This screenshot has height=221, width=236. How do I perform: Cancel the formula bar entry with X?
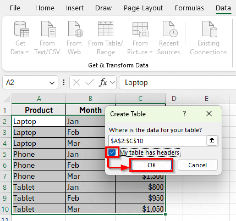tap(76, 82)
